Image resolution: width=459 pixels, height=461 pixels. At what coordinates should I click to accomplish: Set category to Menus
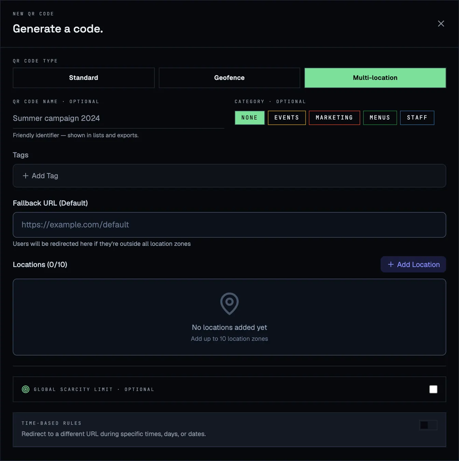click(x=380, y=118)
